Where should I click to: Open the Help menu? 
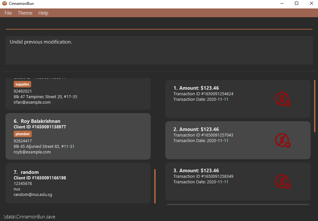click(x=43, y=13)
